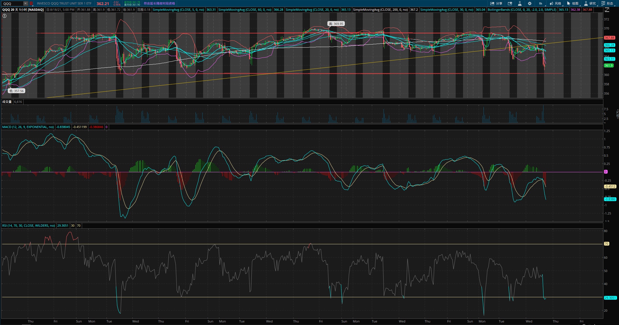Click the exclamation info icon on chart

tap(4, 16)
